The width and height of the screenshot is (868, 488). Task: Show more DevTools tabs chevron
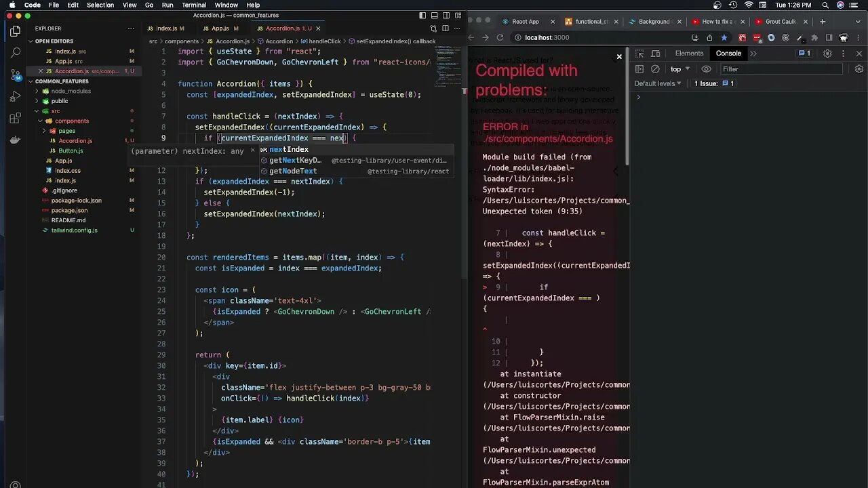coord(753,54)
